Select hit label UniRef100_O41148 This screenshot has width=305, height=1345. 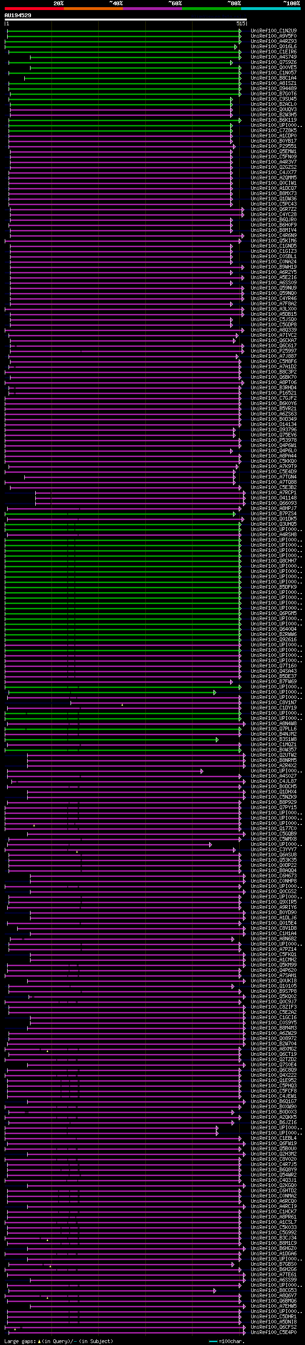point(274,498)
